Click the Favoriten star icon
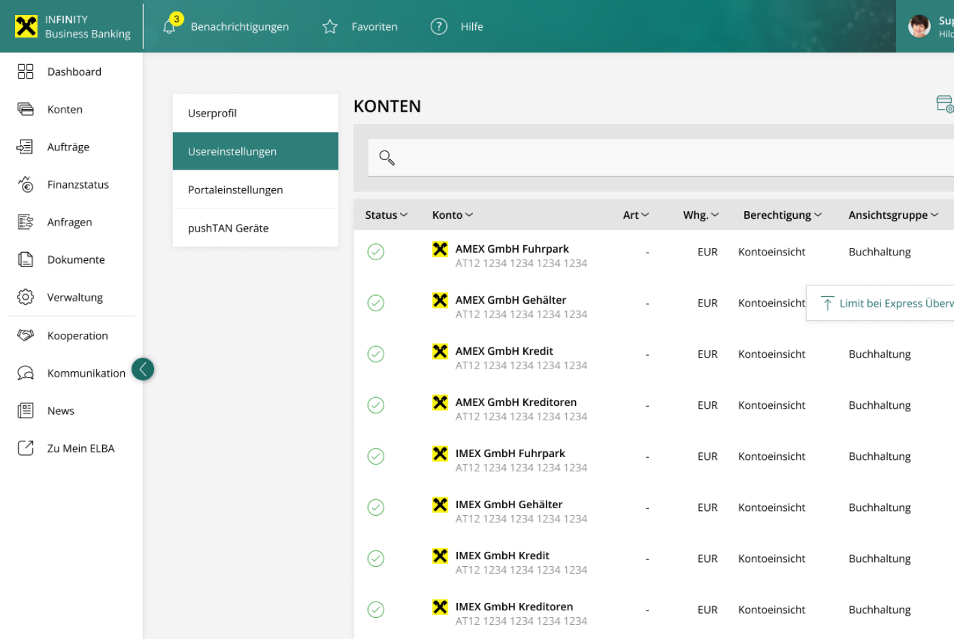954x639 pixels. 330,27
